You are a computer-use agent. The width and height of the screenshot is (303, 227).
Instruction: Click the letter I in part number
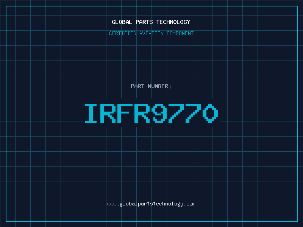tap(91, 114)
